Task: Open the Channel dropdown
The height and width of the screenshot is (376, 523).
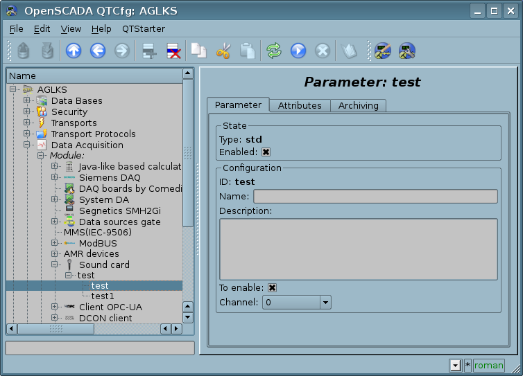Action: coord(325,303)
